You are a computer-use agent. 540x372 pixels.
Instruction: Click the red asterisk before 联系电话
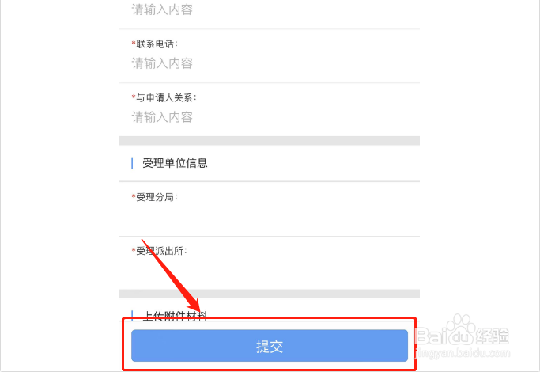133,43
